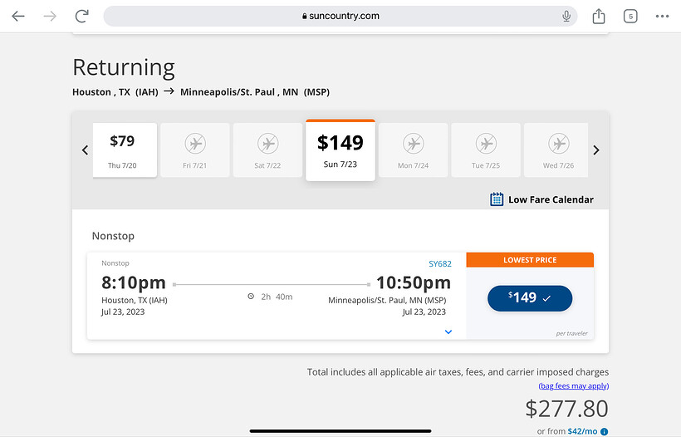681x437 pixels.
Task: Click the info icon next to $42/mo
Action: [605, 431]
